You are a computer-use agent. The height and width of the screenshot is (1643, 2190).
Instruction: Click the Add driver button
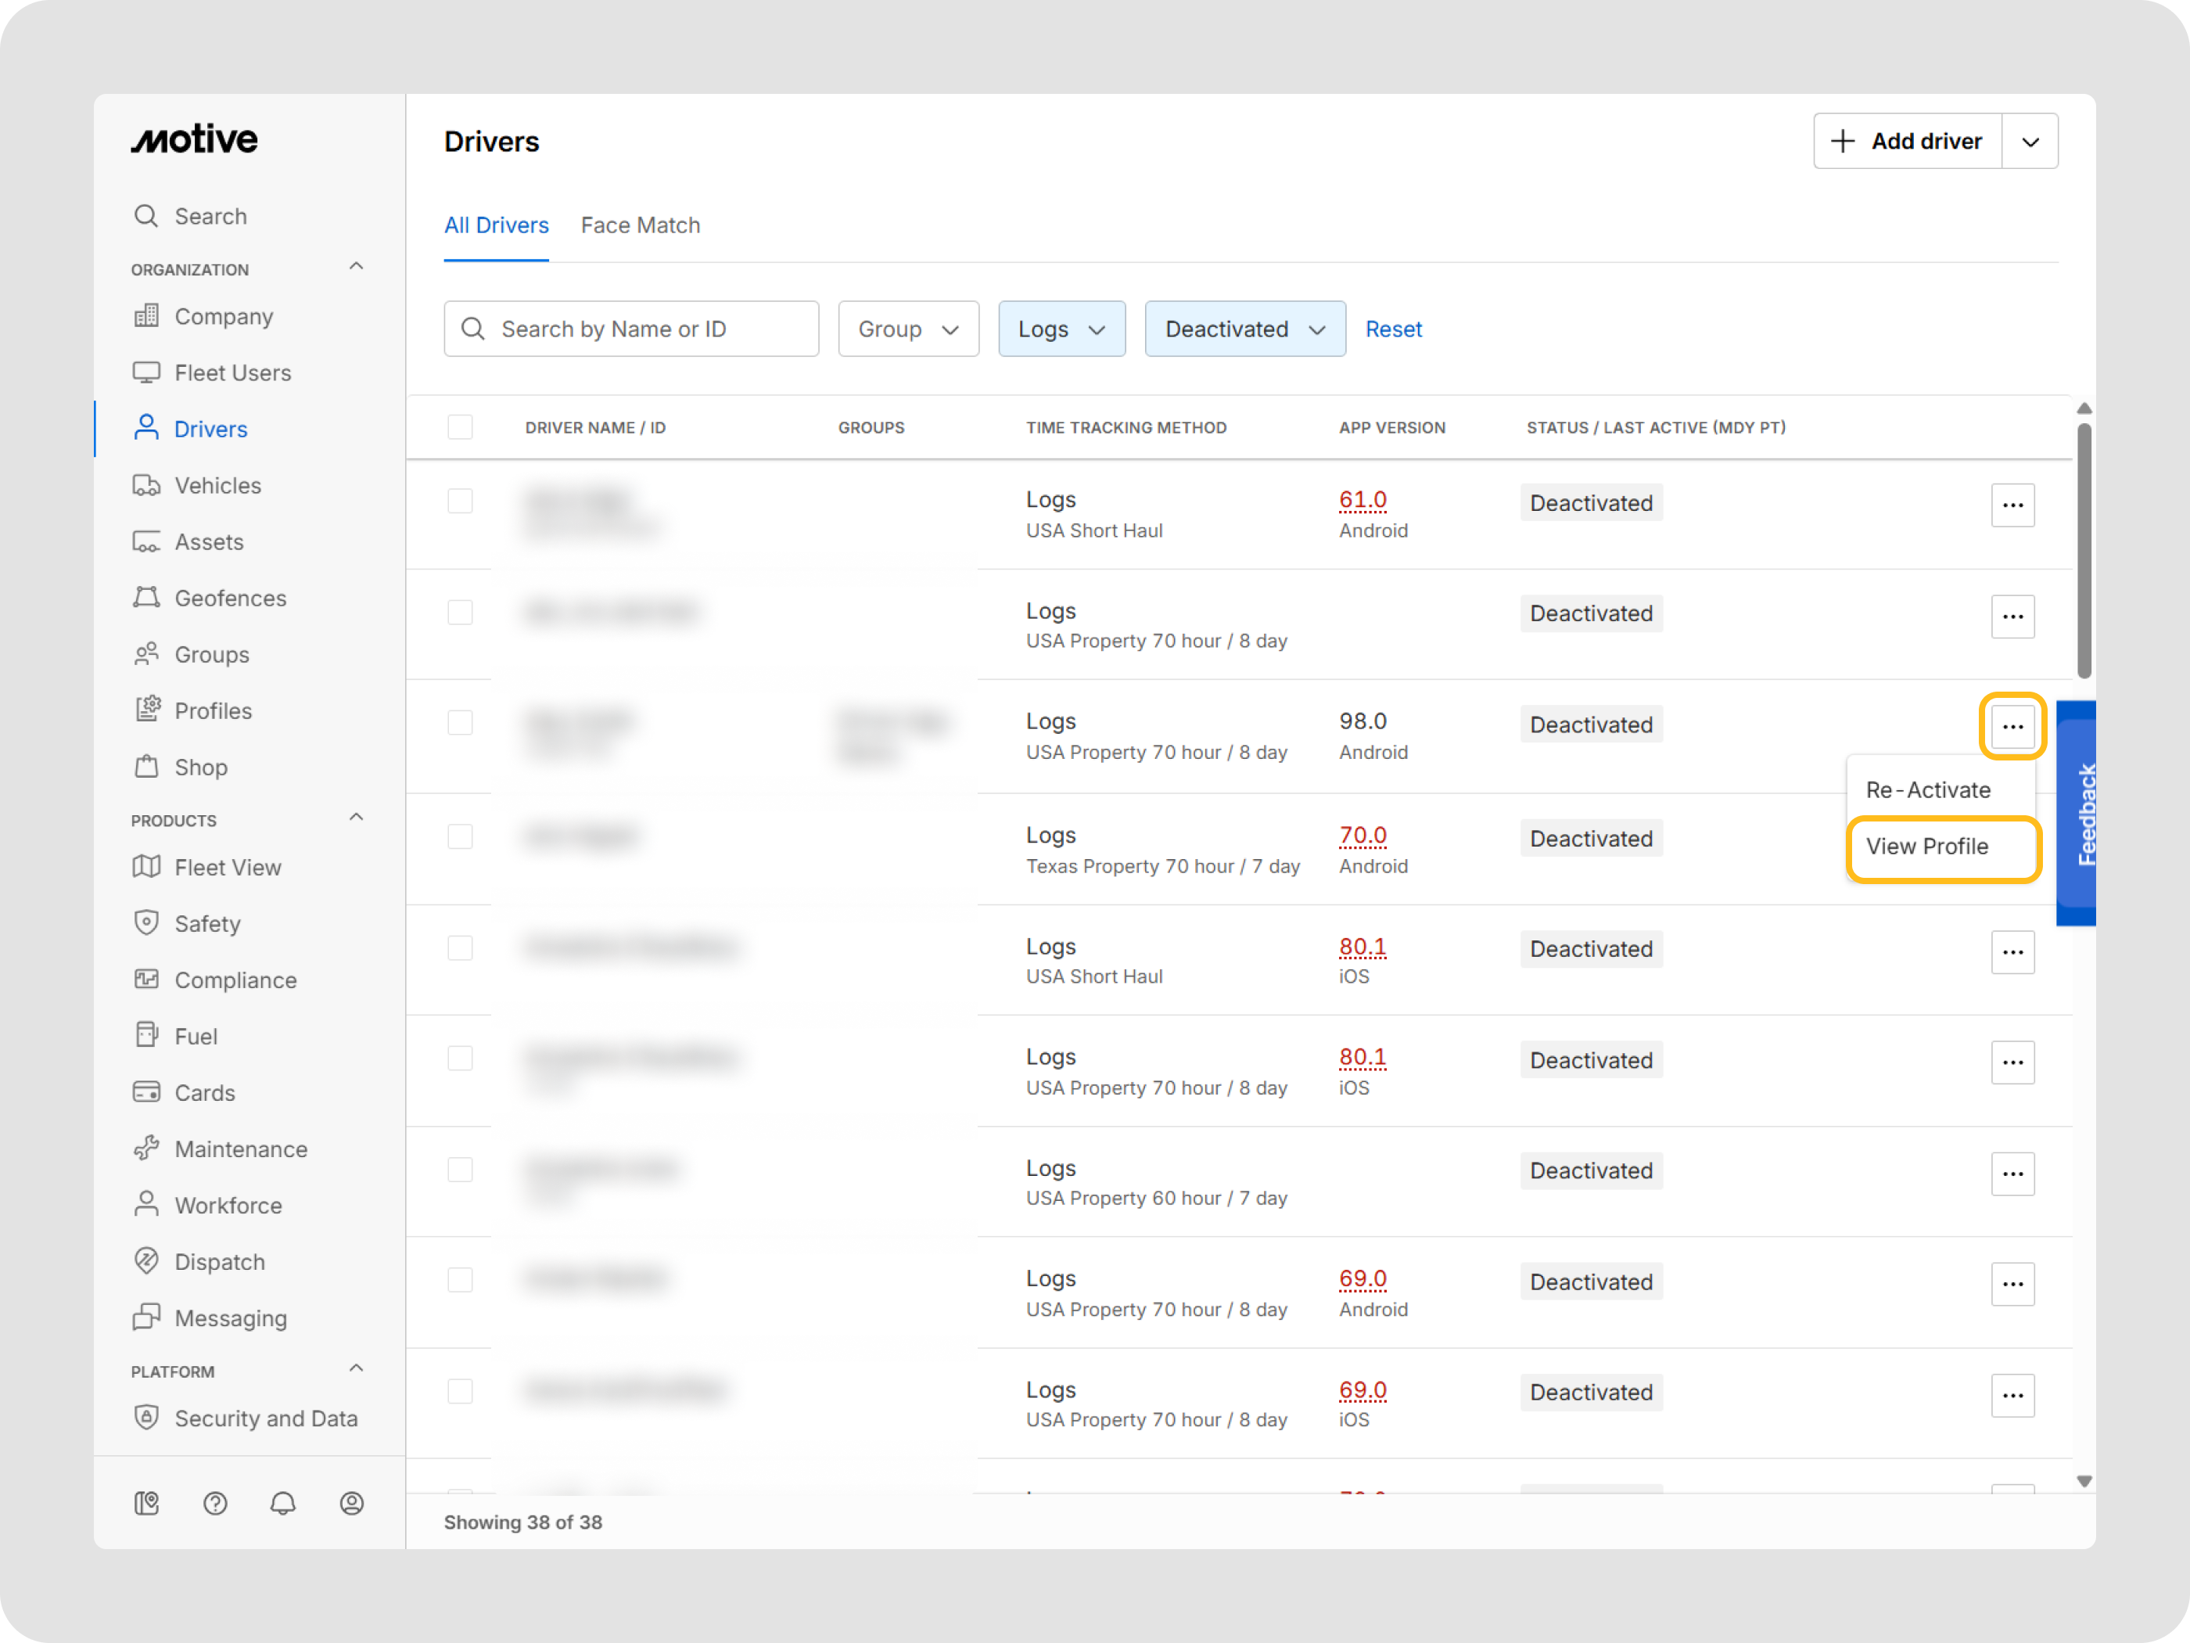point(1908,142)
